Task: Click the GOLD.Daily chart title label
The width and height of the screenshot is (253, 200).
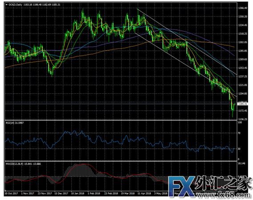Action: click(15, 5)
